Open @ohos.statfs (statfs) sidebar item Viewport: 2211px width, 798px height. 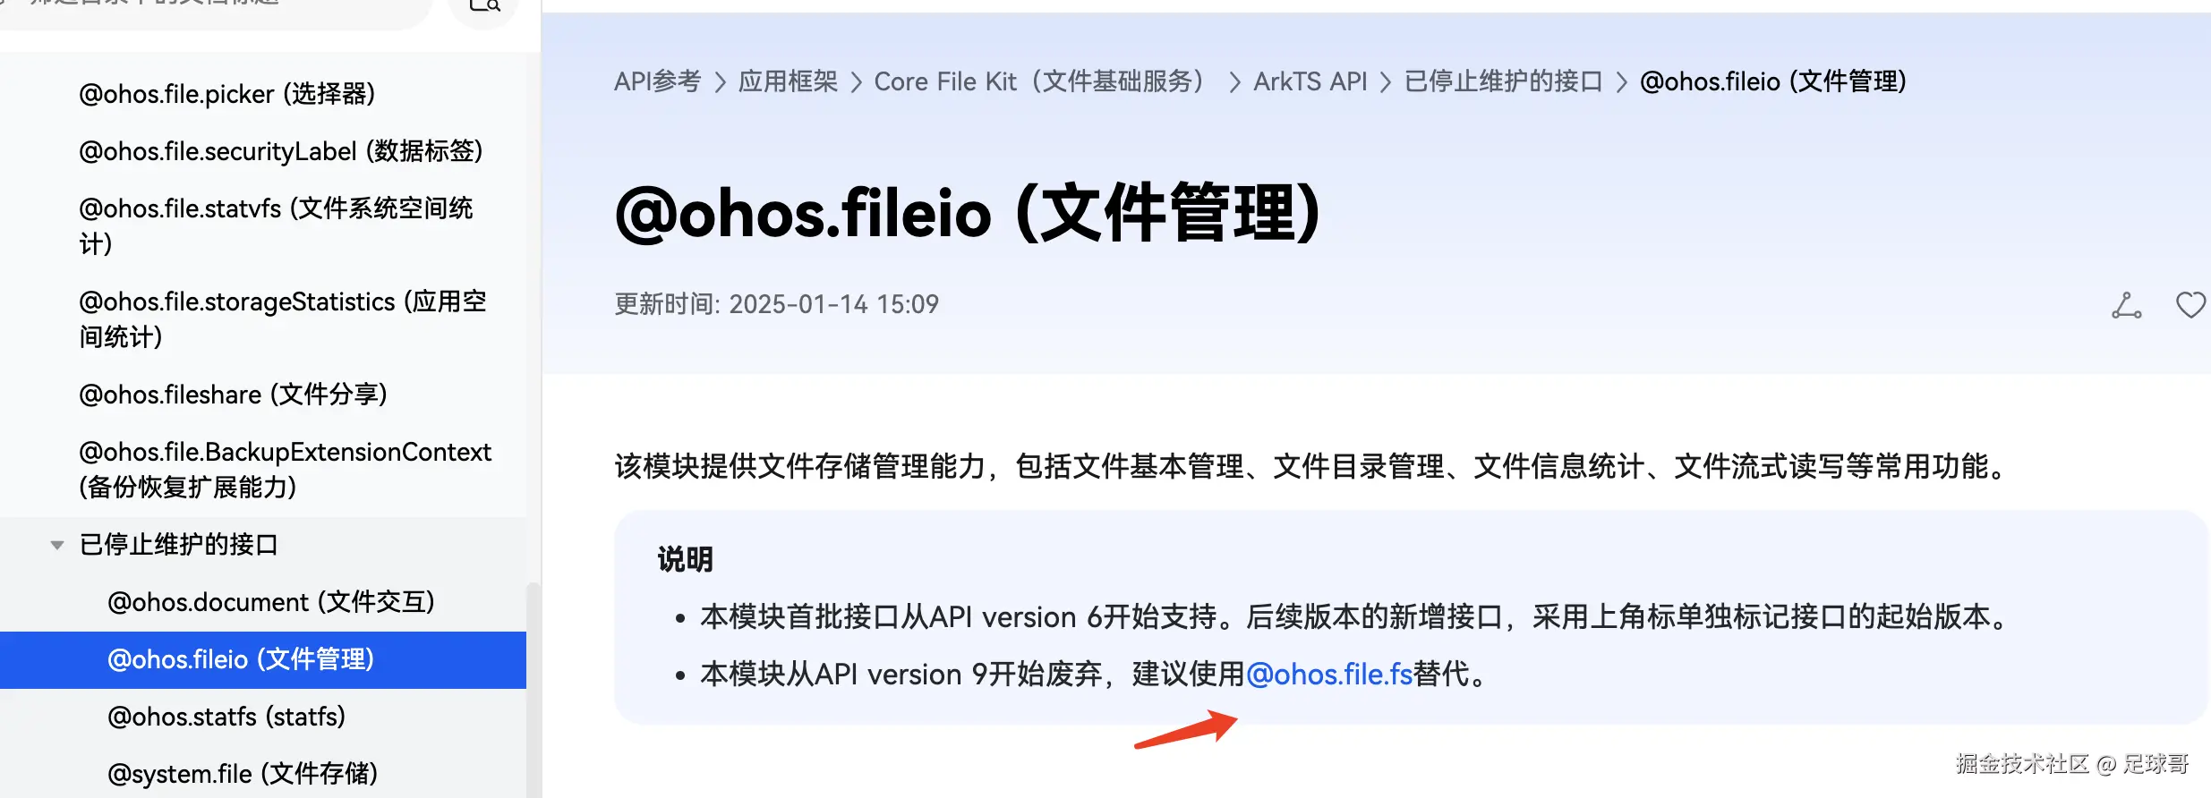[226, 717]
